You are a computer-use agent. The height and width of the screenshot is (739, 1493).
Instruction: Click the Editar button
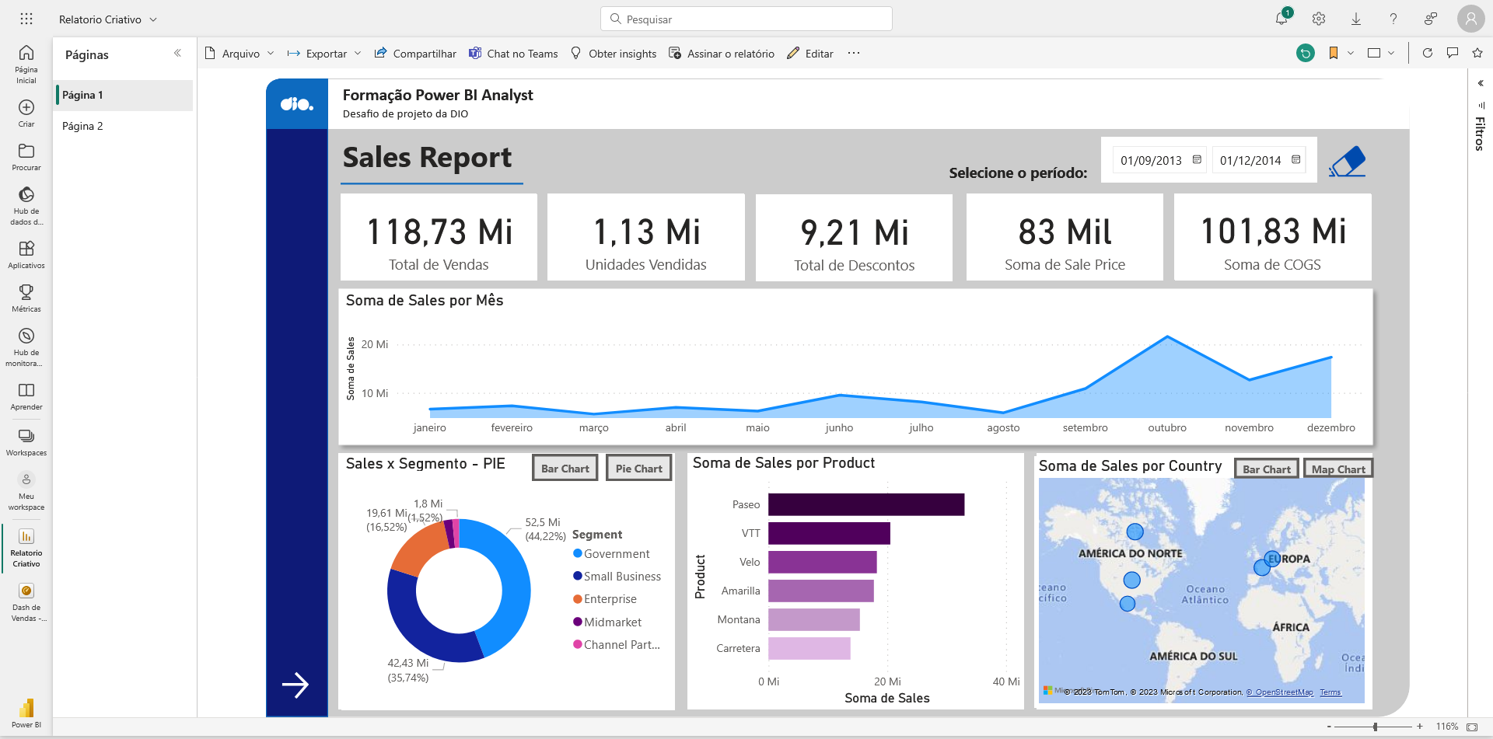[x=809, y=53]
